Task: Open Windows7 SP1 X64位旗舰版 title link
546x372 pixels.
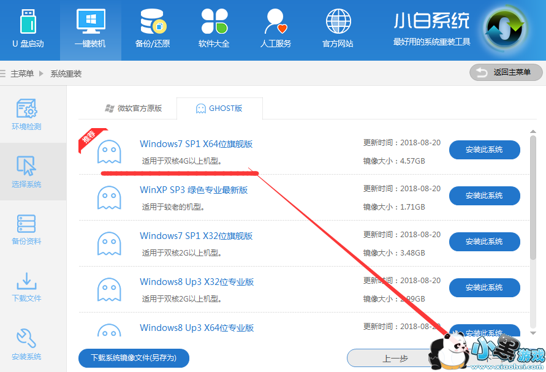Action: 196,144
